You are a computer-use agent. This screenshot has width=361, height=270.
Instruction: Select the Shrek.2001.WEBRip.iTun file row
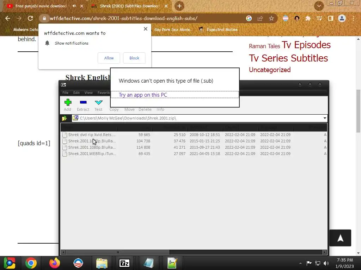pyautogui.click(x=194, y=154)
